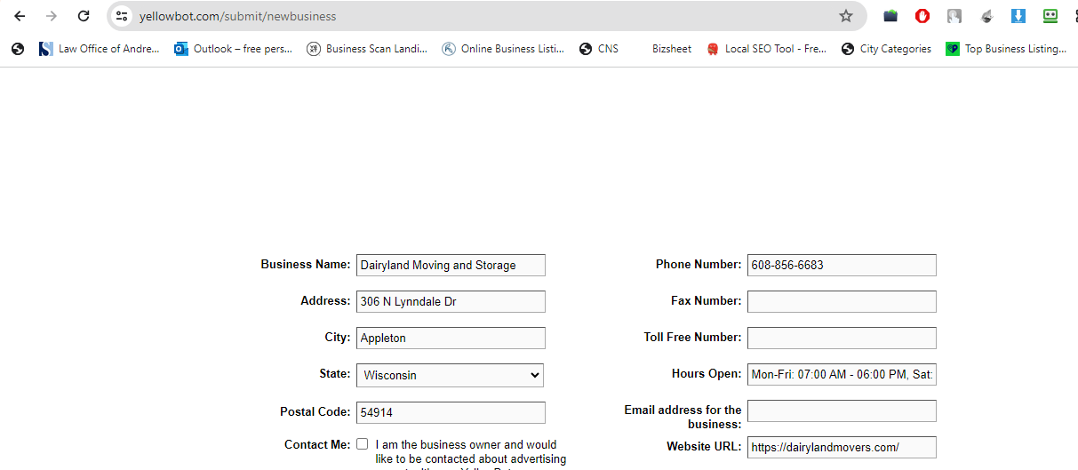
Task: Click the Website URL field
Action: click(x=842, y=447)
